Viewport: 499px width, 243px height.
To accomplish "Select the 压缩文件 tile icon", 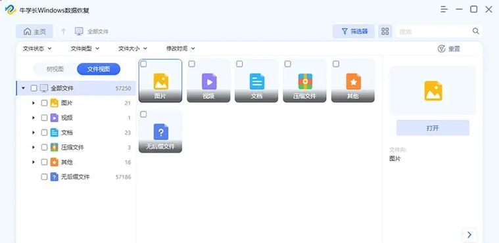I will (305, 81).
